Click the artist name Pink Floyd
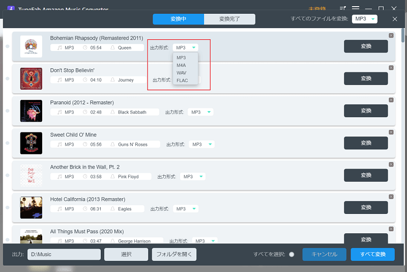The width and height of the screenshot is (407, 272). 128,177
